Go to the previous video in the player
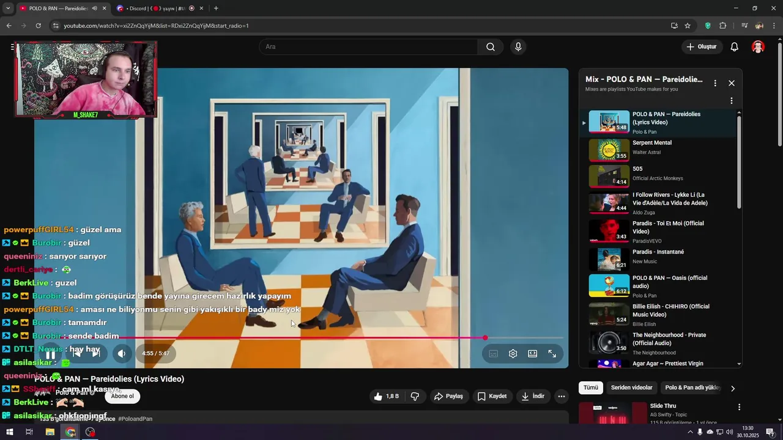 (x=76, y=353)
